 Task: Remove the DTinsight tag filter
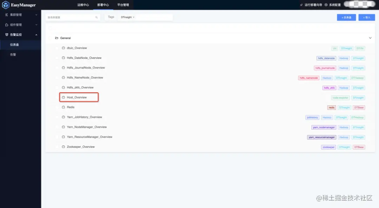(133, 17)
